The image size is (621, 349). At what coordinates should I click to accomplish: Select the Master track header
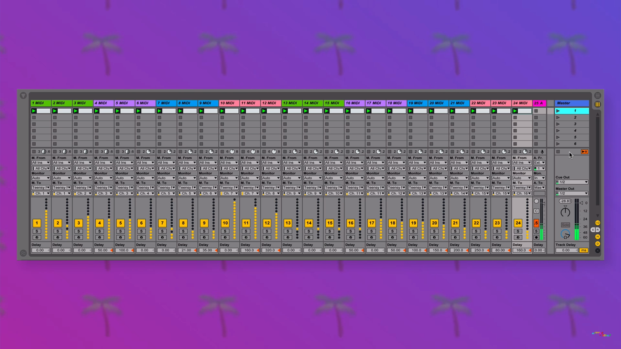pyautogui.click(x=572, y=103)
